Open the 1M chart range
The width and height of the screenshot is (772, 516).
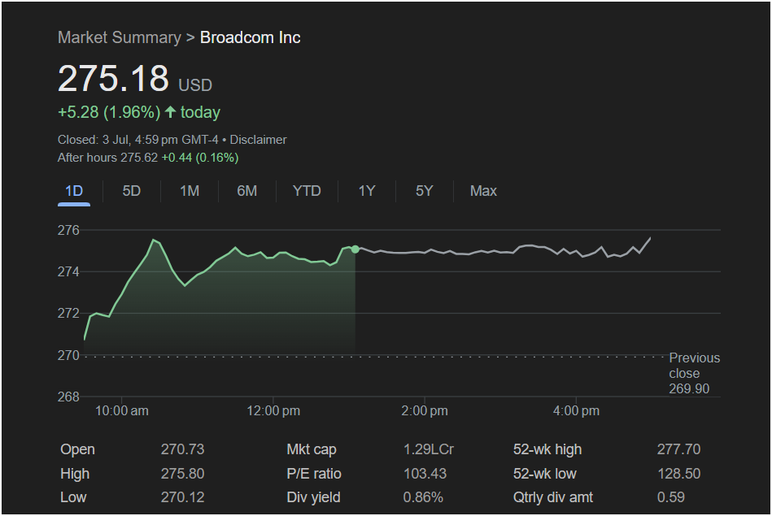coord(190,191)
